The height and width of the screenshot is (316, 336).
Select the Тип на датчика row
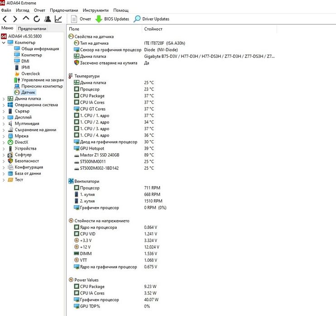click(172, 43)
